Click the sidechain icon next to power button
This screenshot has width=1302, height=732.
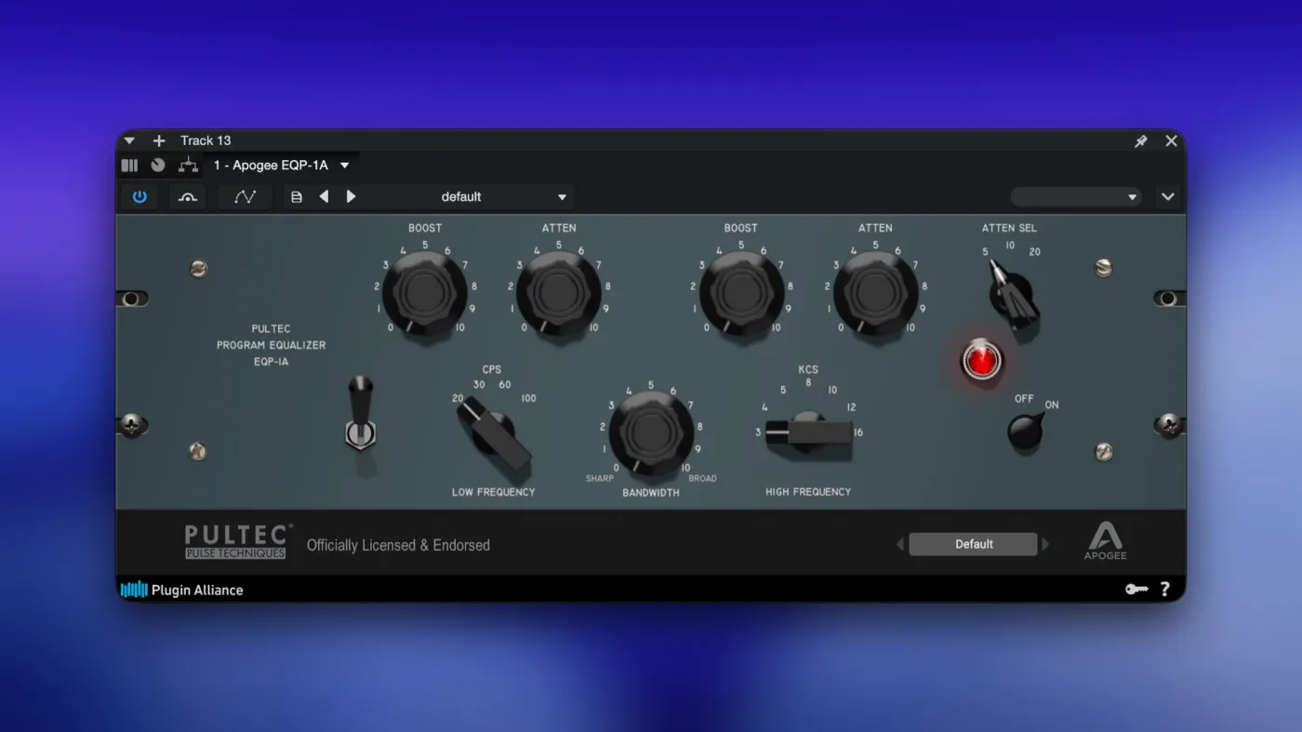pos(188,197)
